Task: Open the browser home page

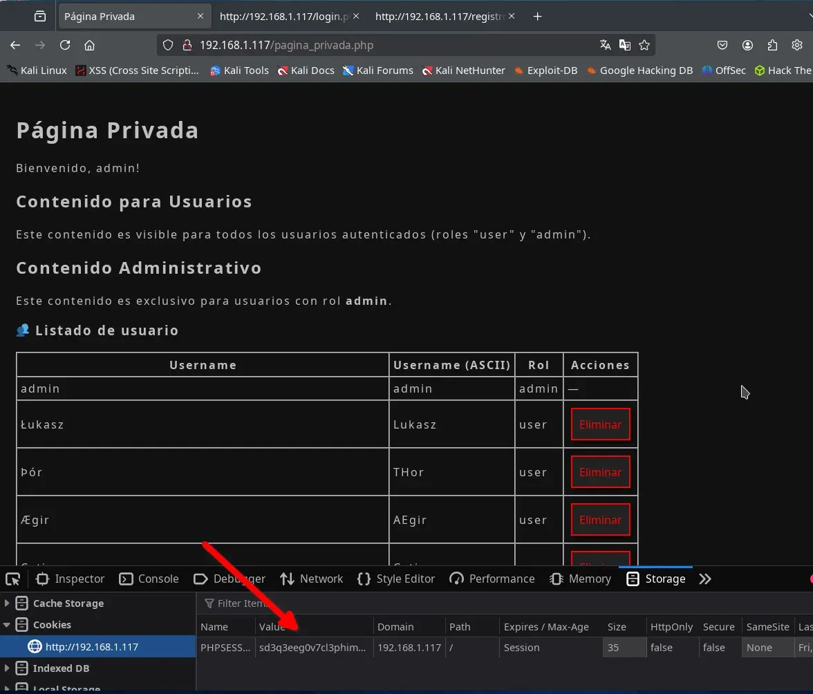Action: click(x=90, y=45)
